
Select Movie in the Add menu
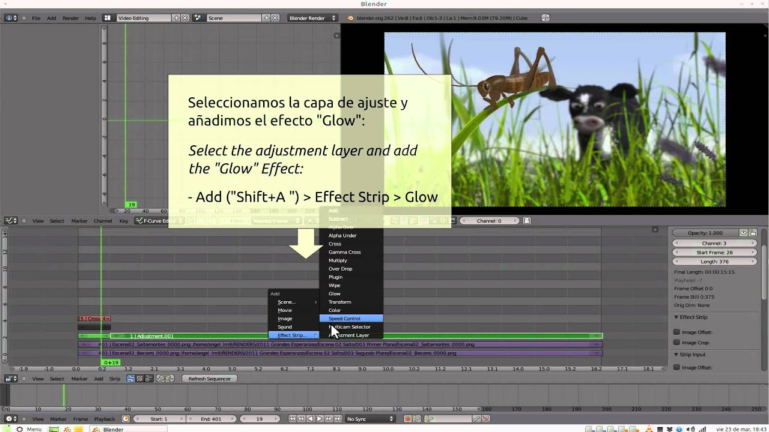(293, 310)
